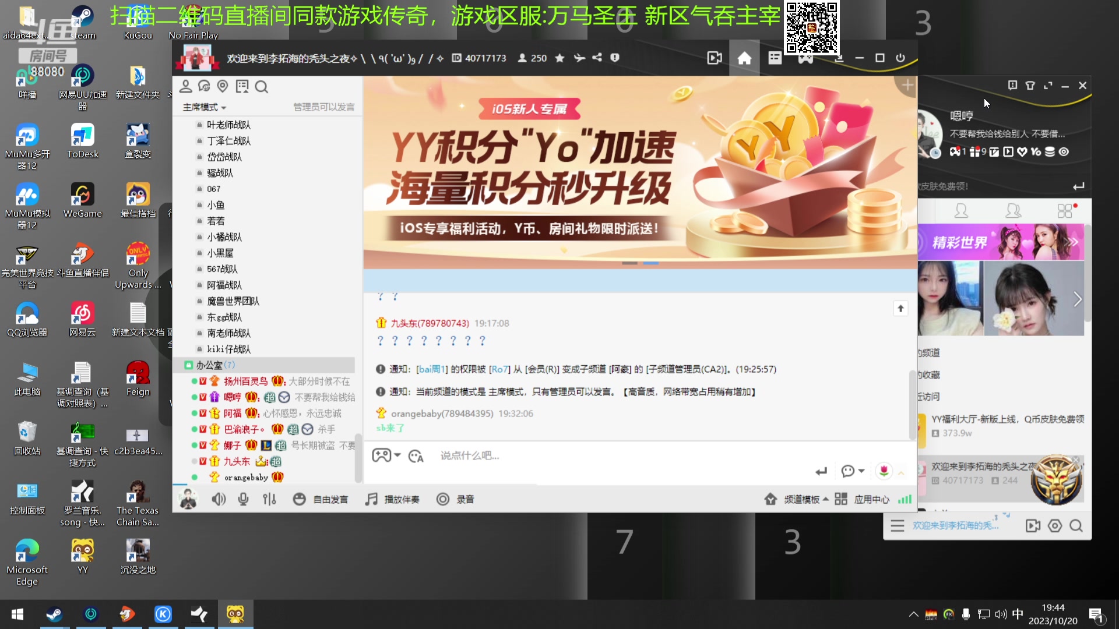Open 应用中心 from the bottom bar
Viewport: 1119px width, 629px height.
(871, 499)
